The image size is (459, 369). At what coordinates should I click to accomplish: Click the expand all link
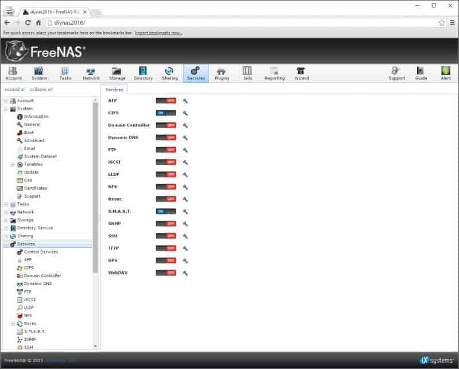(x=15, y=90)
